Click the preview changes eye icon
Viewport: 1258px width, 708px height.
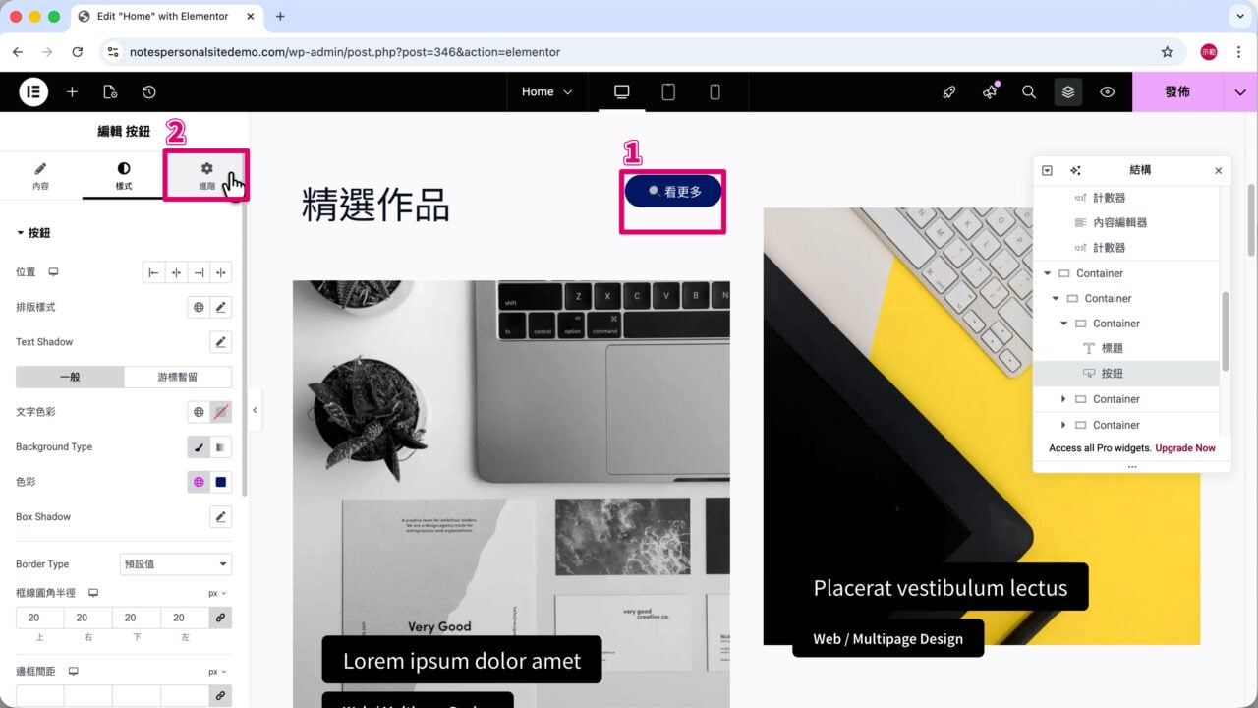tap(1108, 91)
